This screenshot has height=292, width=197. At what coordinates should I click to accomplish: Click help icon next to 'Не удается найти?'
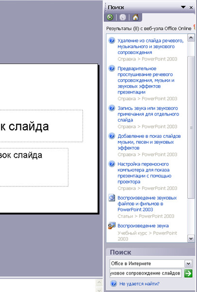tap(114, 284)
